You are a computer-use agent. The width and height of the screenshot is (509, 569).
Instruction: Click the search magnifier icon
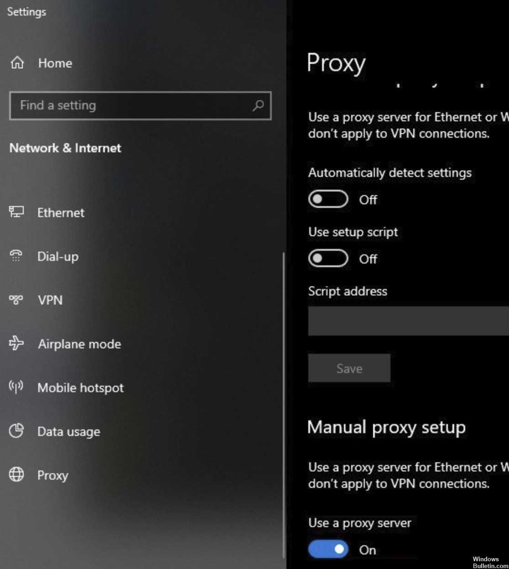click(x=258, y=106)
